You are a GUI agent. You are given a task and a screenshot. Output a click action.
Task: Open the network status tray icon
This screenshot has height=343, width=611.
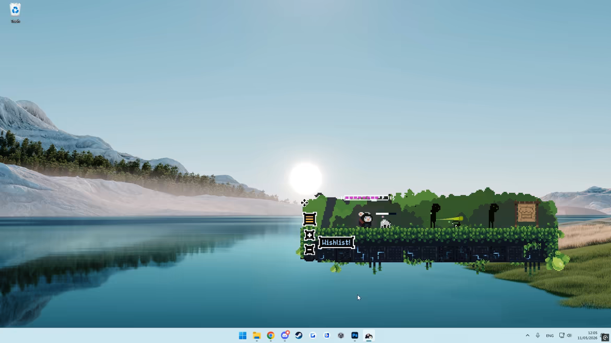tap(561, 336)
